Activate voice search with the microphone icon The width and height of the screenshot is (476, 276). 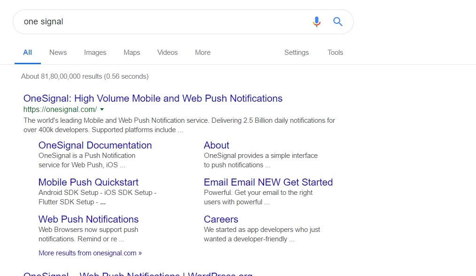[x=316, y=22]
